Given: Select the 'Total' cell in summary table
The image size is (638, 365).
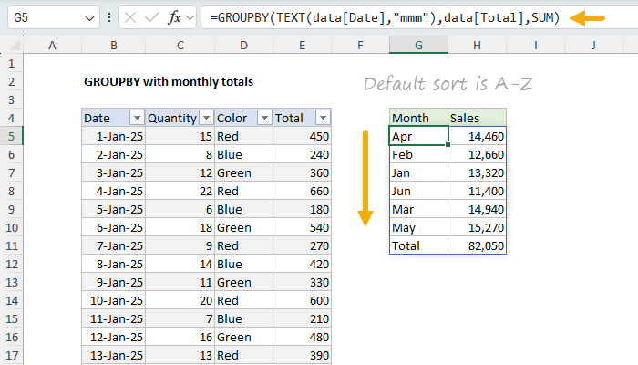Looking at the screenshot, I should pyautogui.click(x=418, y=245).
